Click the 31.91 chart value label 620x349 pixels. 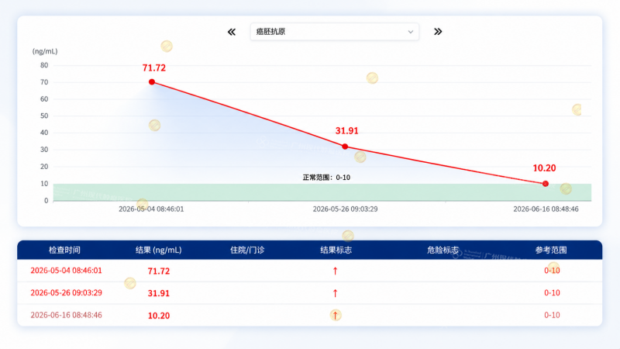346,131
